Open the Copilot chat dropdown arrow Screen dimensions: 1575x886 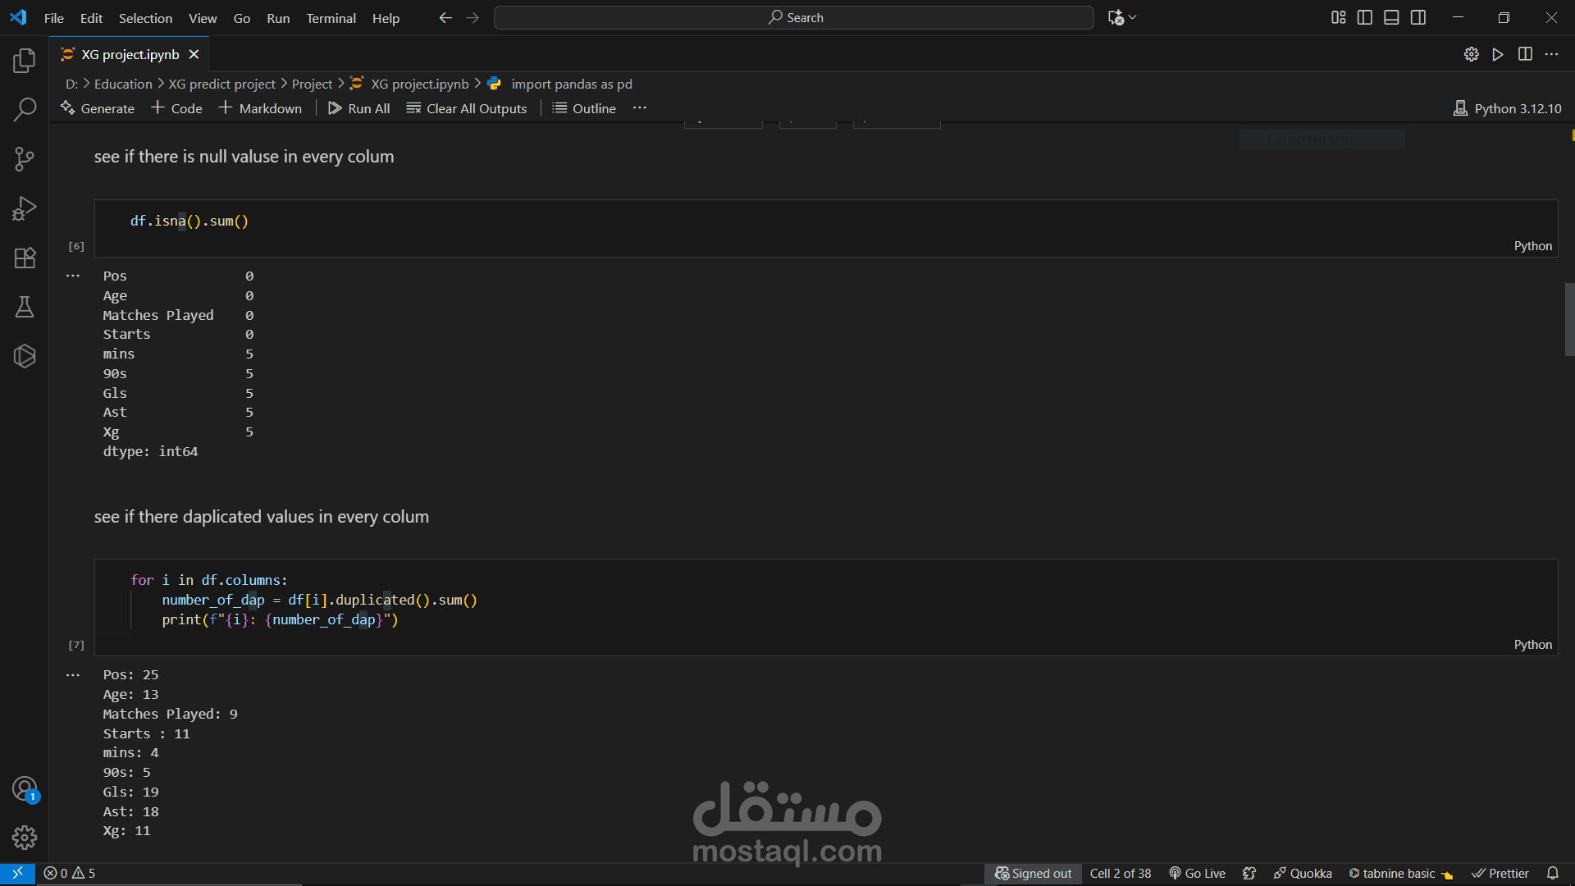point(1133,17)
